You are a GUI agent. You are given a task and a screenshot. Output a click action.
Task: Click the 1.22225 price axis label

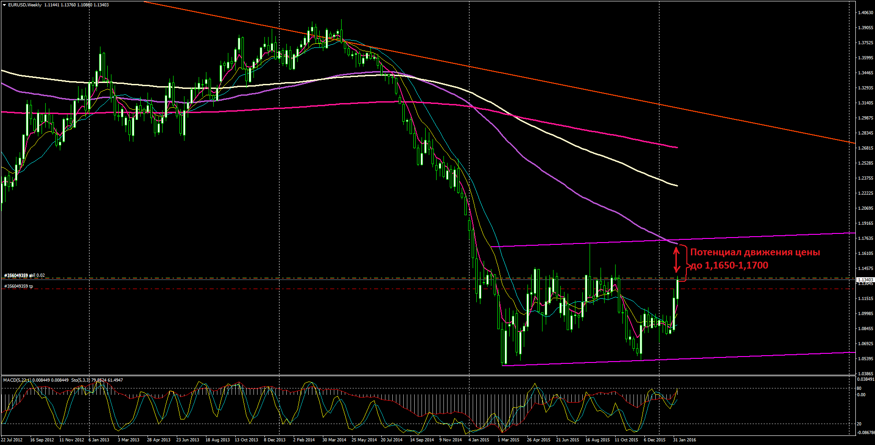point(865,193)
